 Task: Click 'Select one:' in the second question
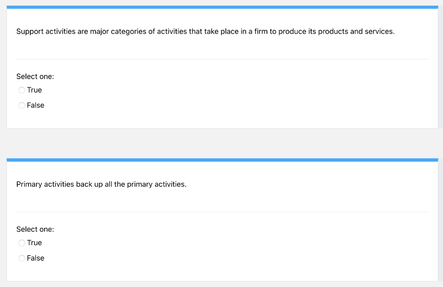pos(35,229)
